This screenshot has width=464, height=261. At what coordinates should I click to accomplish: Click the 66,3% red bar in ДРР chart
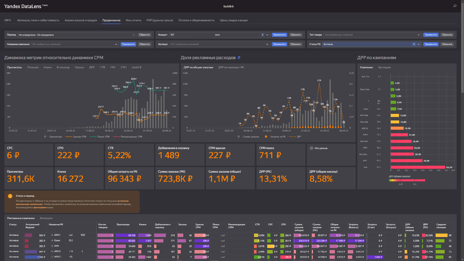coord(418,167)
